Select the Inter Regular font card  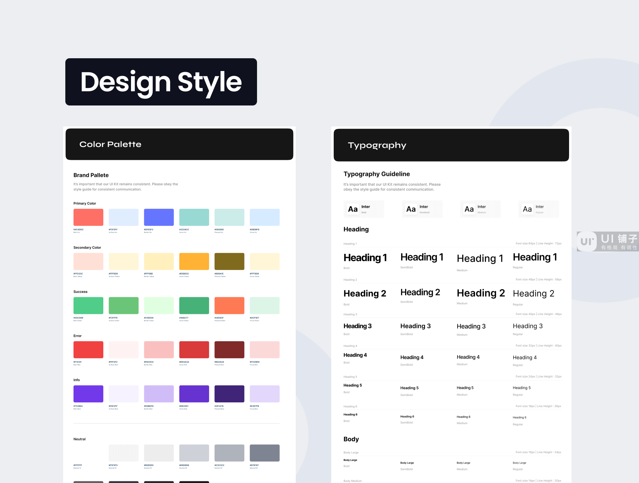pos(539,209)
